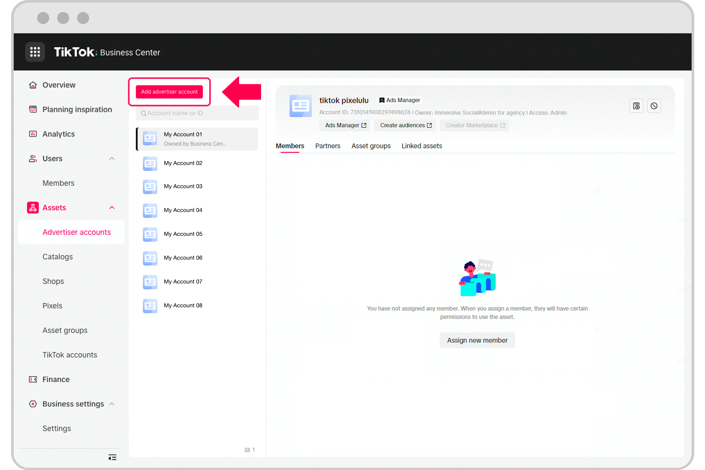Click the settings/gear icon next to tiktok pixelulu
Viewport: 705px width, 470px height.
(x=637, y=105)
